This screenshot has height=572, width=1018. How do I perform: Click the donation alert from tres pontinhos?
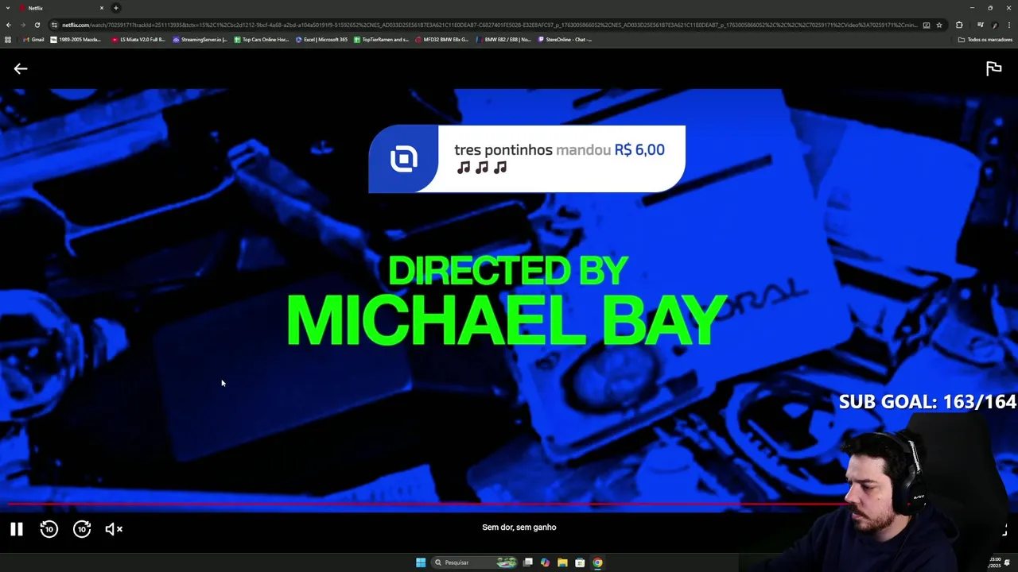point(526,159)
